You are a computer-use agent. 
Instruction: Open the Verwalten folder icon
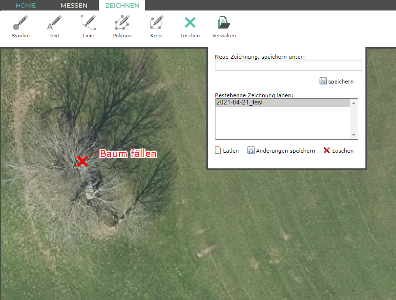click(x=224, y=23)
